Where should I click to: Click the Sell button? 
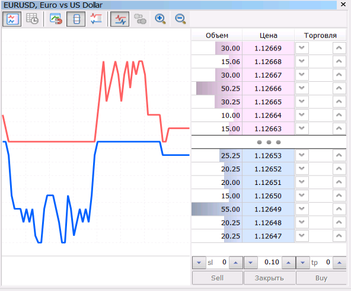coord(218,278)
